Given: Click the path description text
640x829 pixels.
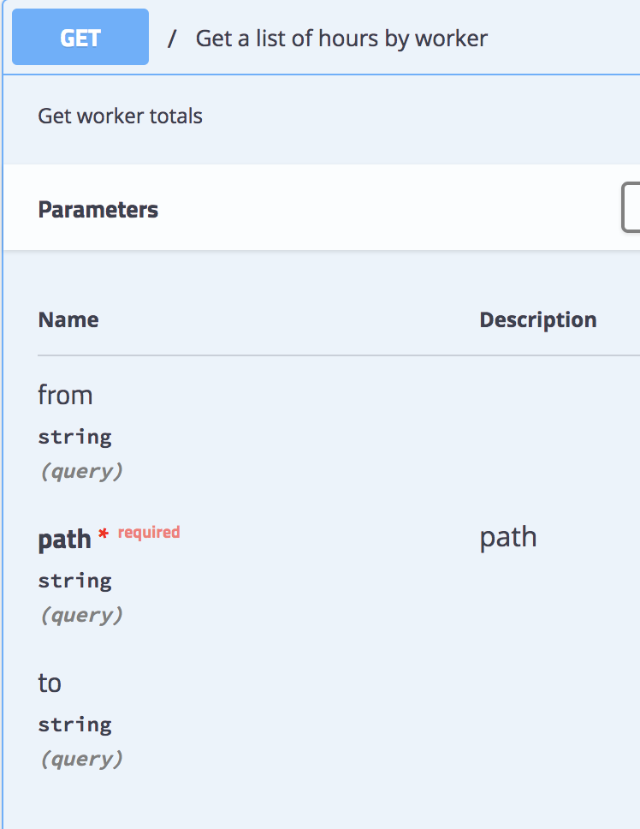Looking at the screenshot, I should 508,536.
